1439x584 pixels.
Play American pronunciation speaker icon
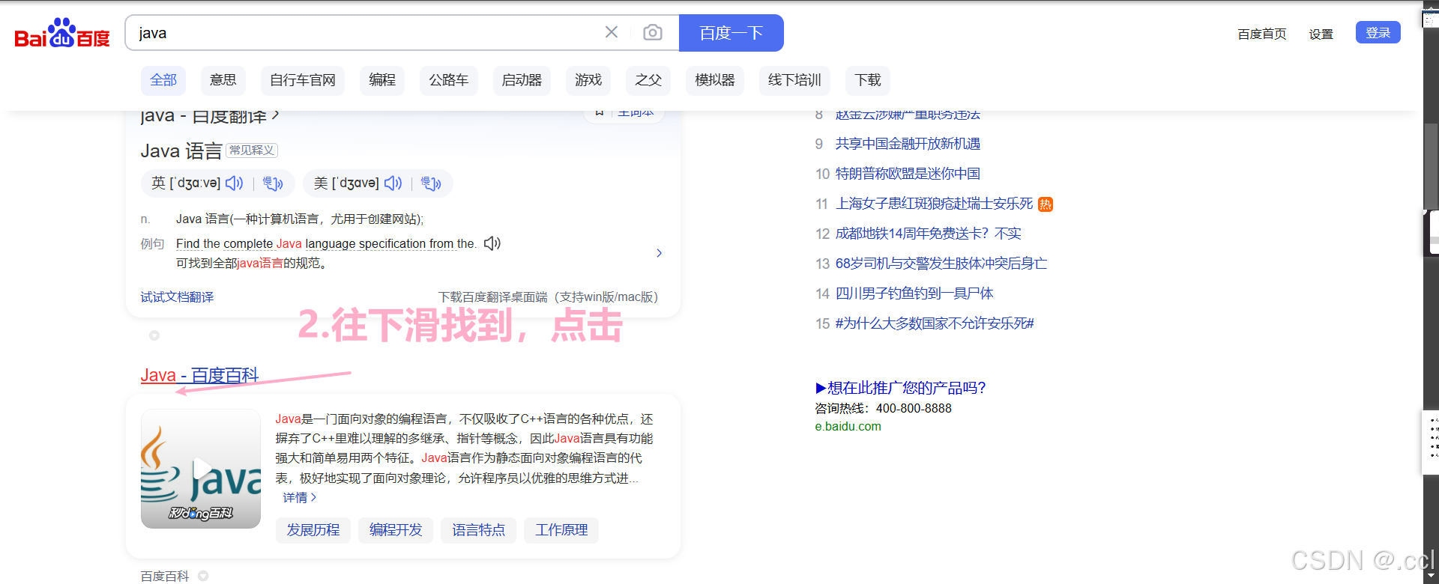[393, 183]
